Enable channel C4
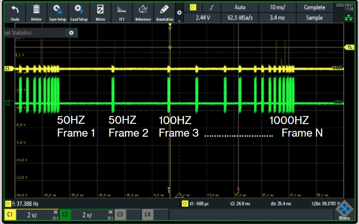Screen dimensions: 359x224 tap(147, 214)
